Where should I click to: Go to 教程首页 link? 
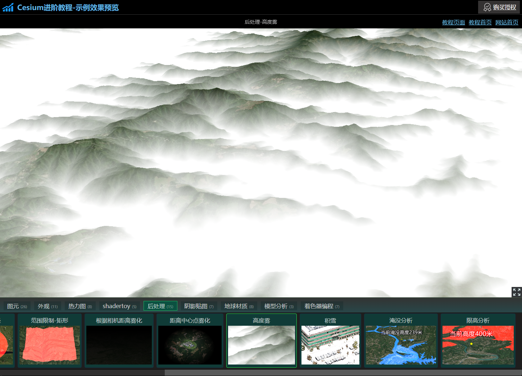480,22
